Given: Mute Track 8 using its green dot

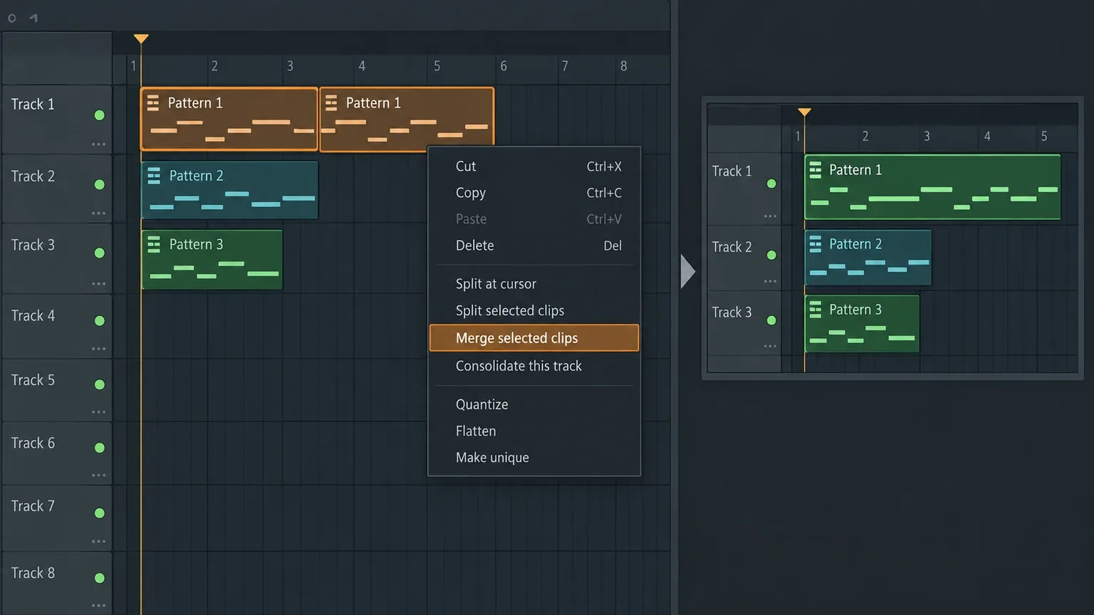Looking at the screenshot, I should click(100, 578).
